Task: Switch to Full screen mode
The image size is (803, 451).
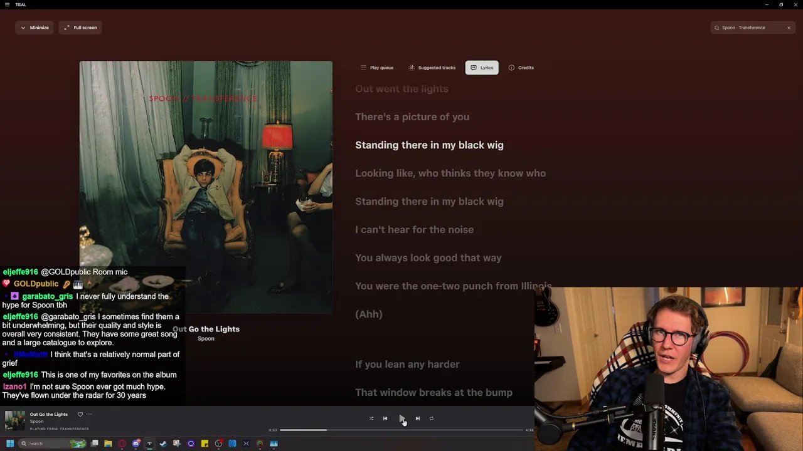Action: [x=80, y=28]
